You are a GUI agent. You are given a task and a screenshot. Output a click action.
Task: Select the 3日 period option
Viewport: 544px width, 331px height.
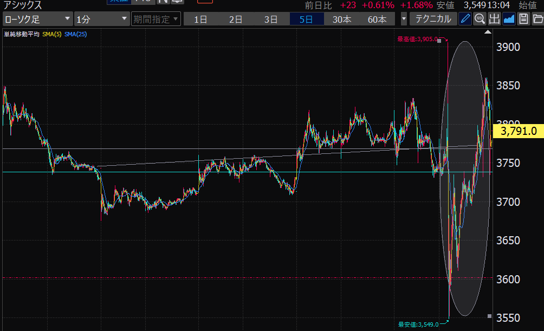tap(271, 19)
